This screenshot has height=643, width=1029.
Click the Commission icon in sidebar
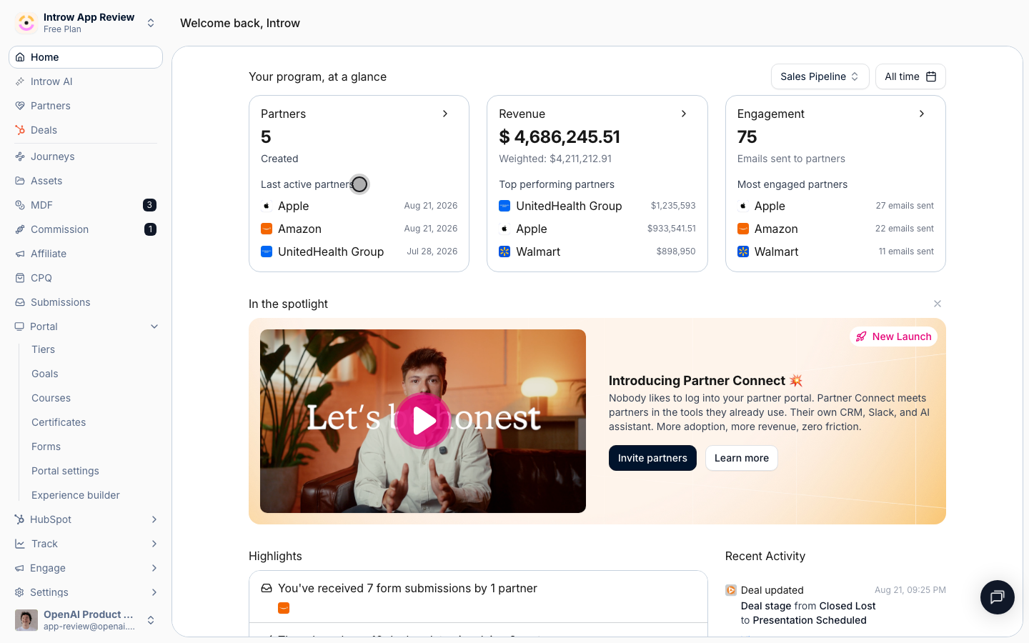pos(20,229)
